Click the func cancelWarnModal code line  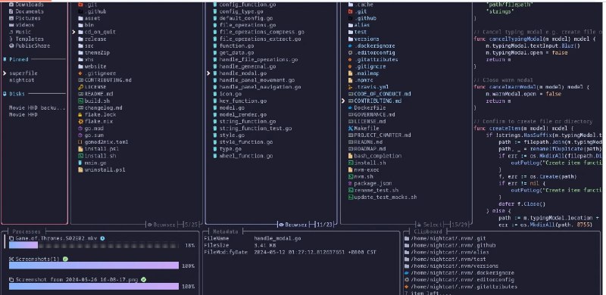[x=532, y=87]
